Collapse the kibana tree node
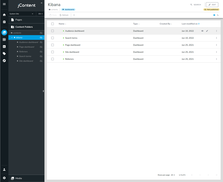This screenshot has height=182, width=223. [x=12, y=38]
